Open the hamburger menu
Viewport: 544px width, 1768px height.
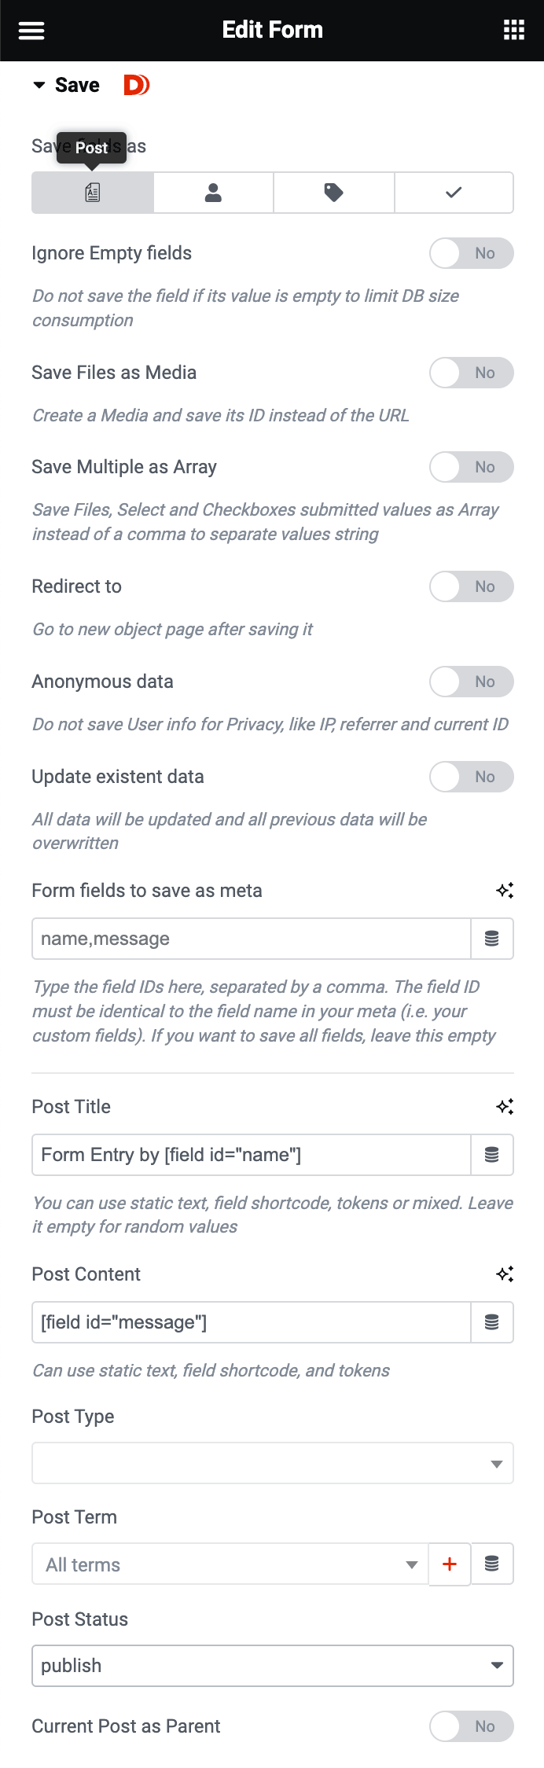pyautogui.click(x=31, y=30)
